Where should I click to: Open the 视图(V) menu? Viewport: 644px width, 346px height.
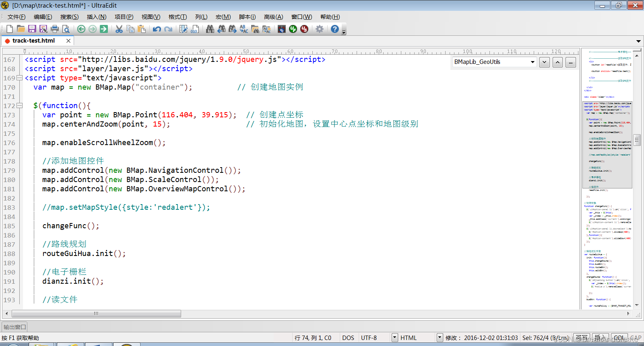(x=151, y=17)
